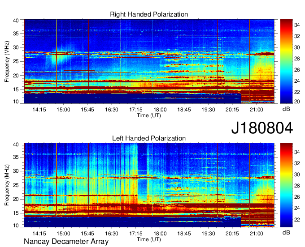Click the 'dB' unit under Right Handed colorbar
This screenshot has height=247, width=305.
tap(286, 109)
